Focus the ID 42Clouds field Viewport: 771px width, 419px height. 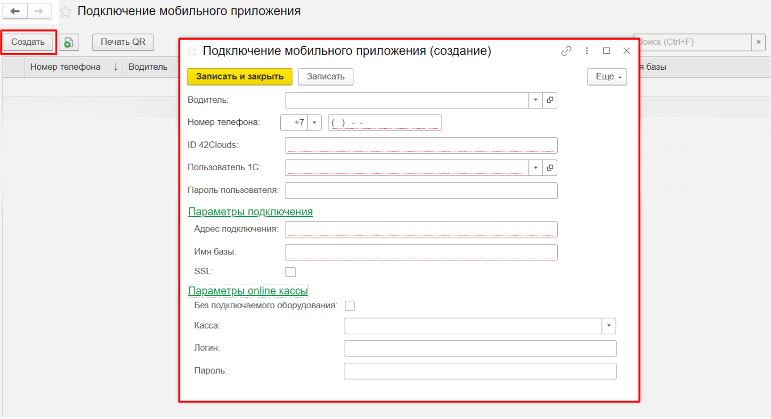[x=421, y=146]
